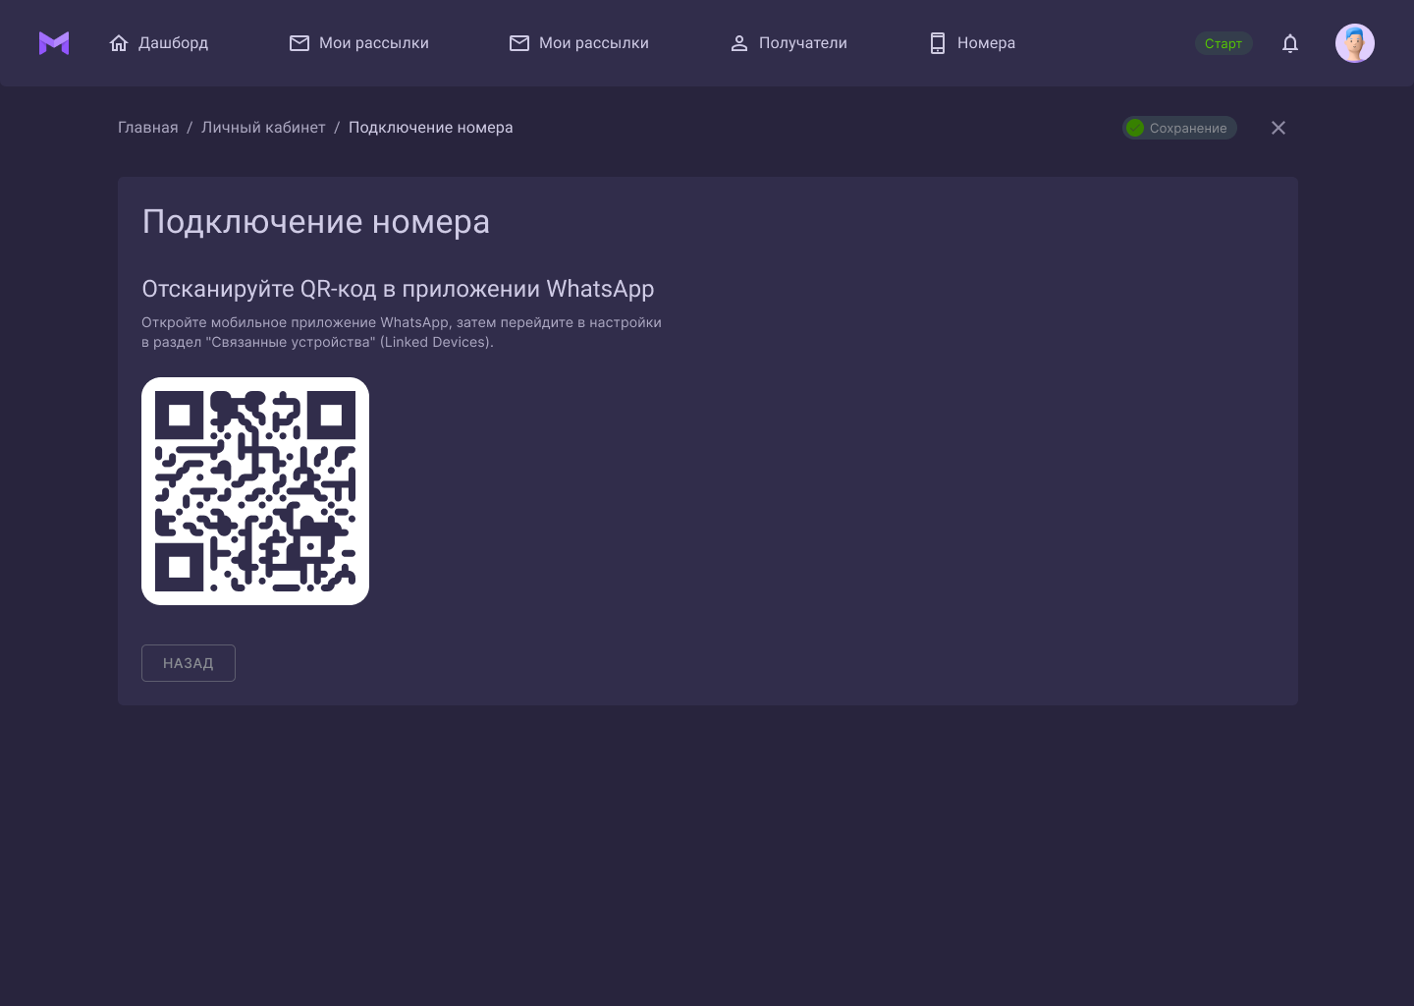The height and width of the screenshot is (1006, 1414).
Task: Click the green Старт plan badge
Action: 1224,43
